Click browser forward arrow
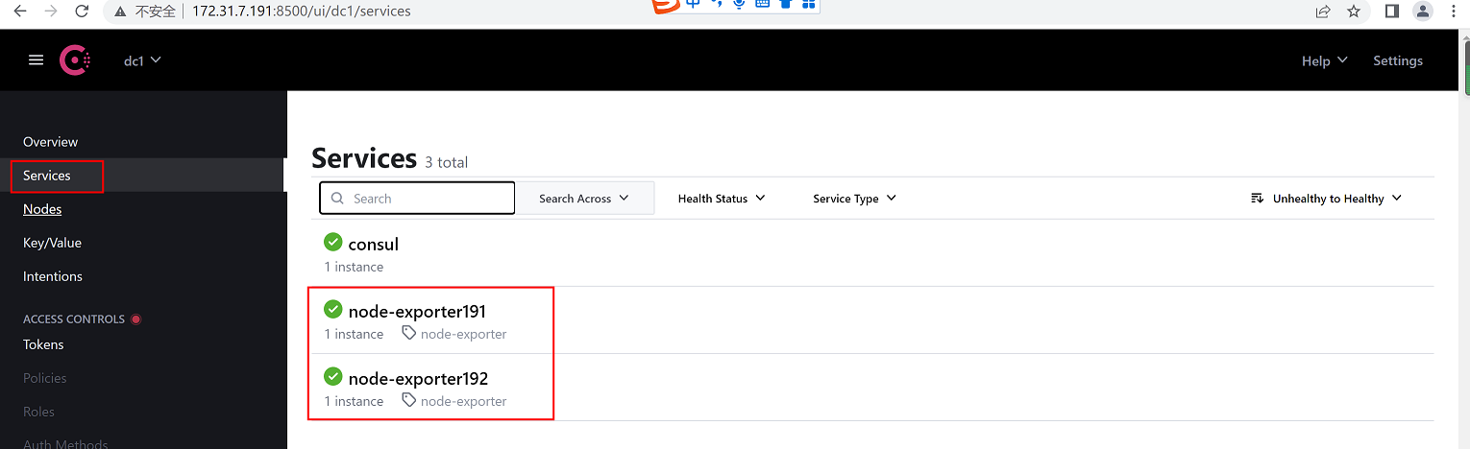The width and height of the screenshot is (1470, 449). 51,12
